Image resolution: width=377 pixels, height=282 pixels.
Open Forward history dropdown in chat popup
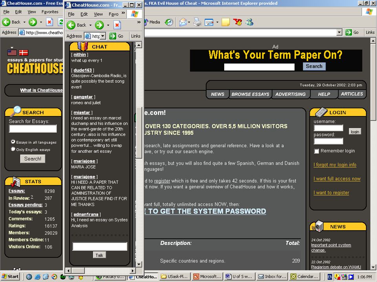108,25
